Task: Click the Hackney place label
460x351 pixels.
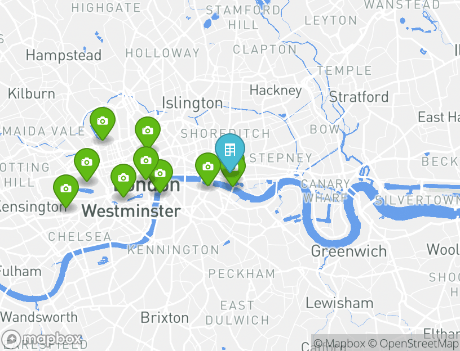Action: point(276,91)
